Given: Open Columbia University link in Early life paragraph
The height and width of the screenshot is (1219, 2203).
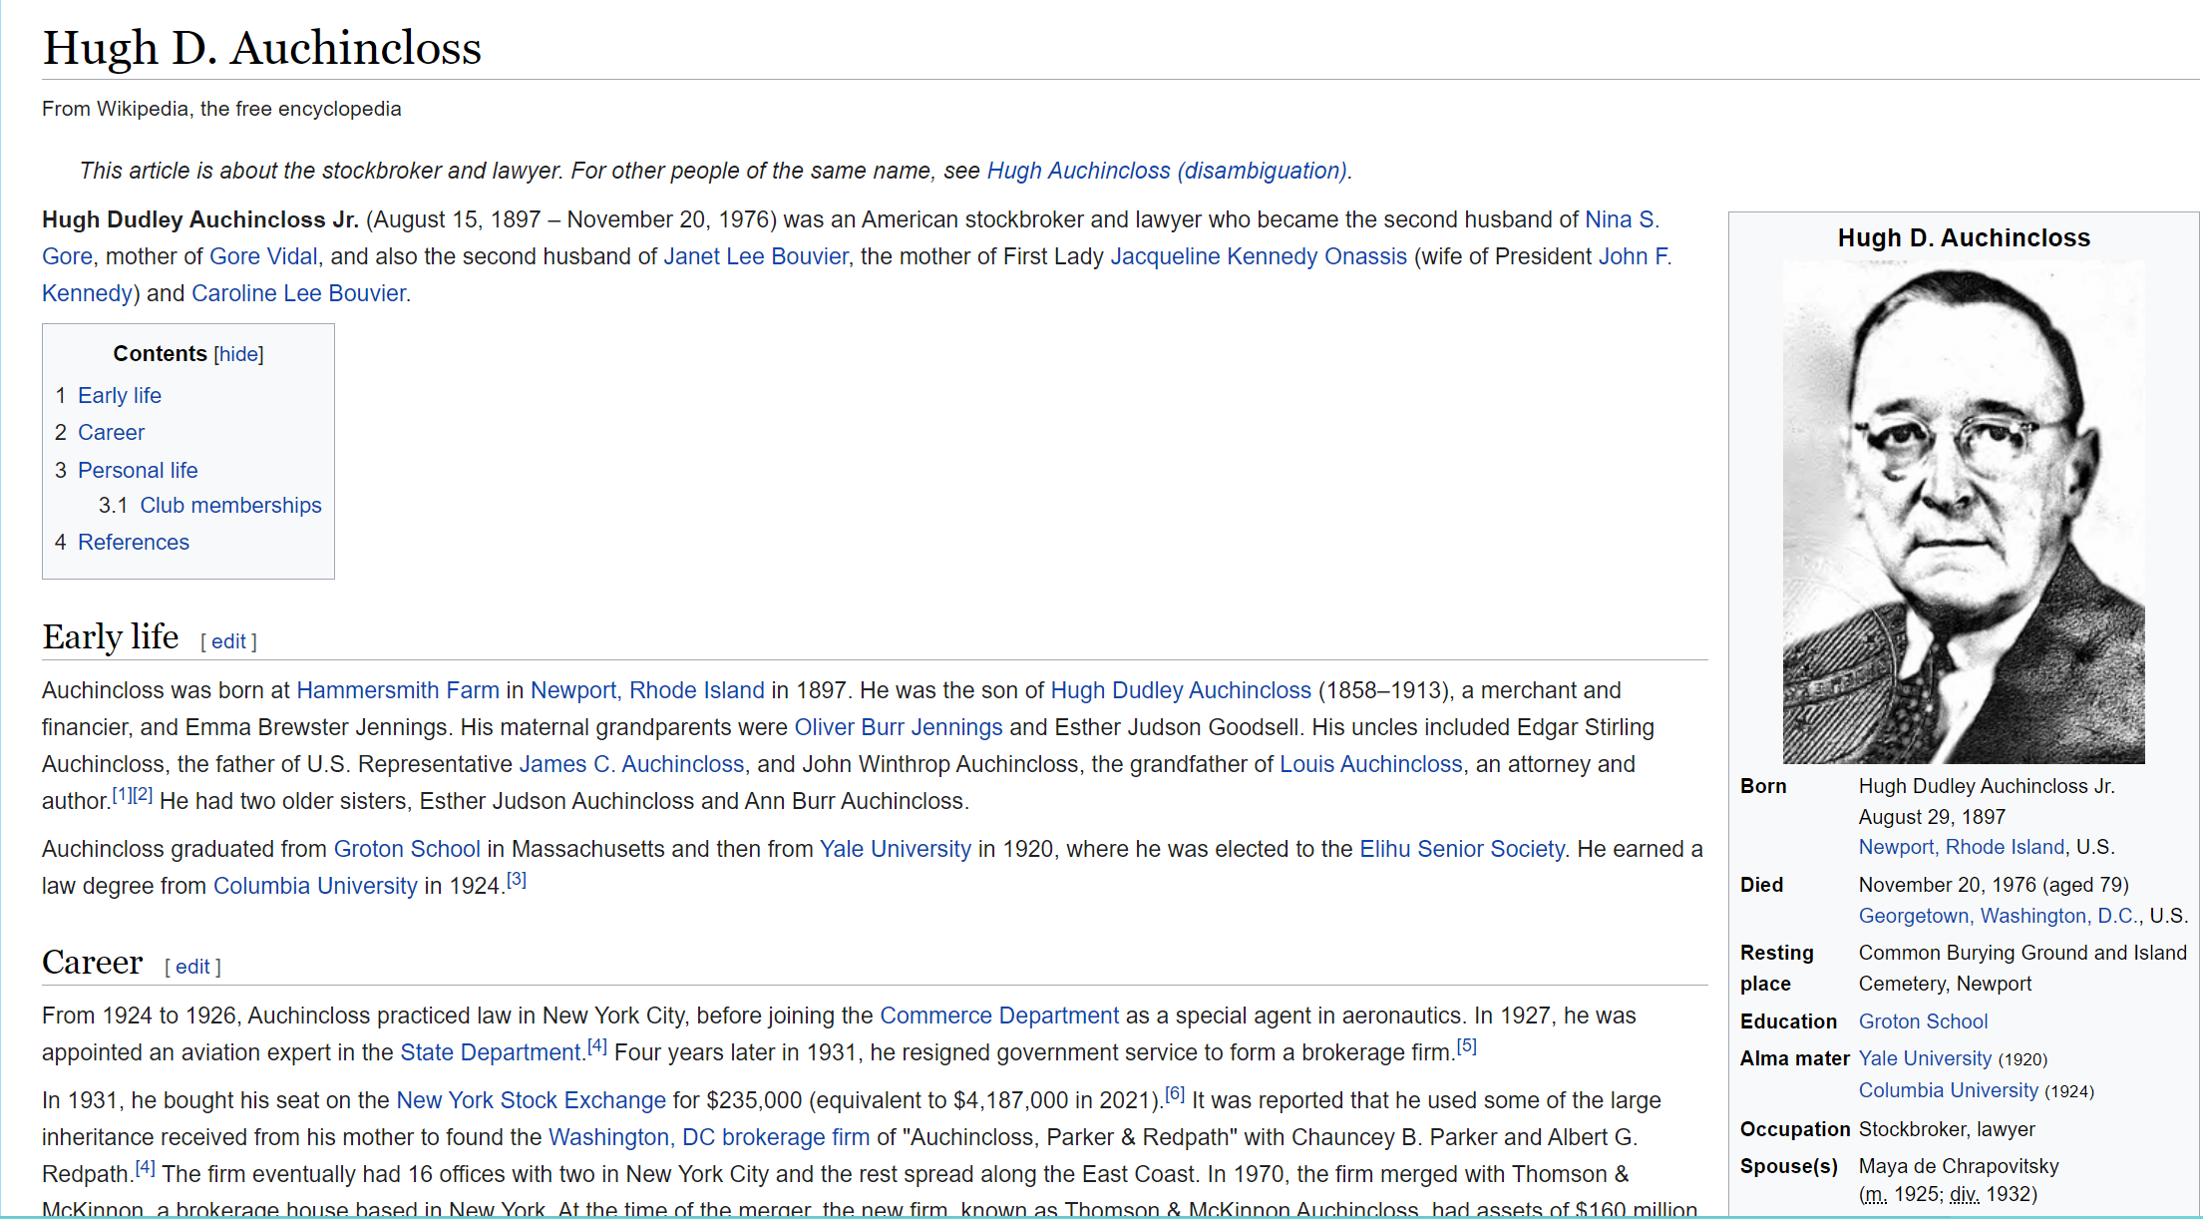Looking at the screenshot, I should (x=315, y=886).
